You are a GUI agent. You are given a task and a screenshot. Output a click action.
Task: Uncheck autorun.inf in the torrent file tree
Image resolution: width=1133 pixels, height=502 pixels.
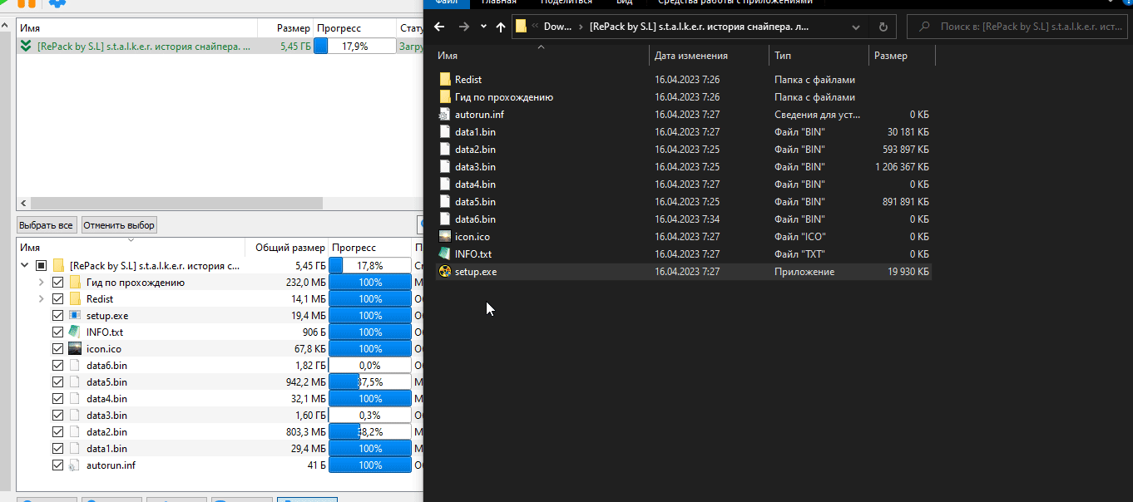click(57, 465)
